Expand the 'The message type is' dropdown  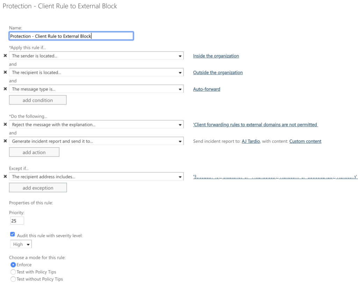click(96, 89)
